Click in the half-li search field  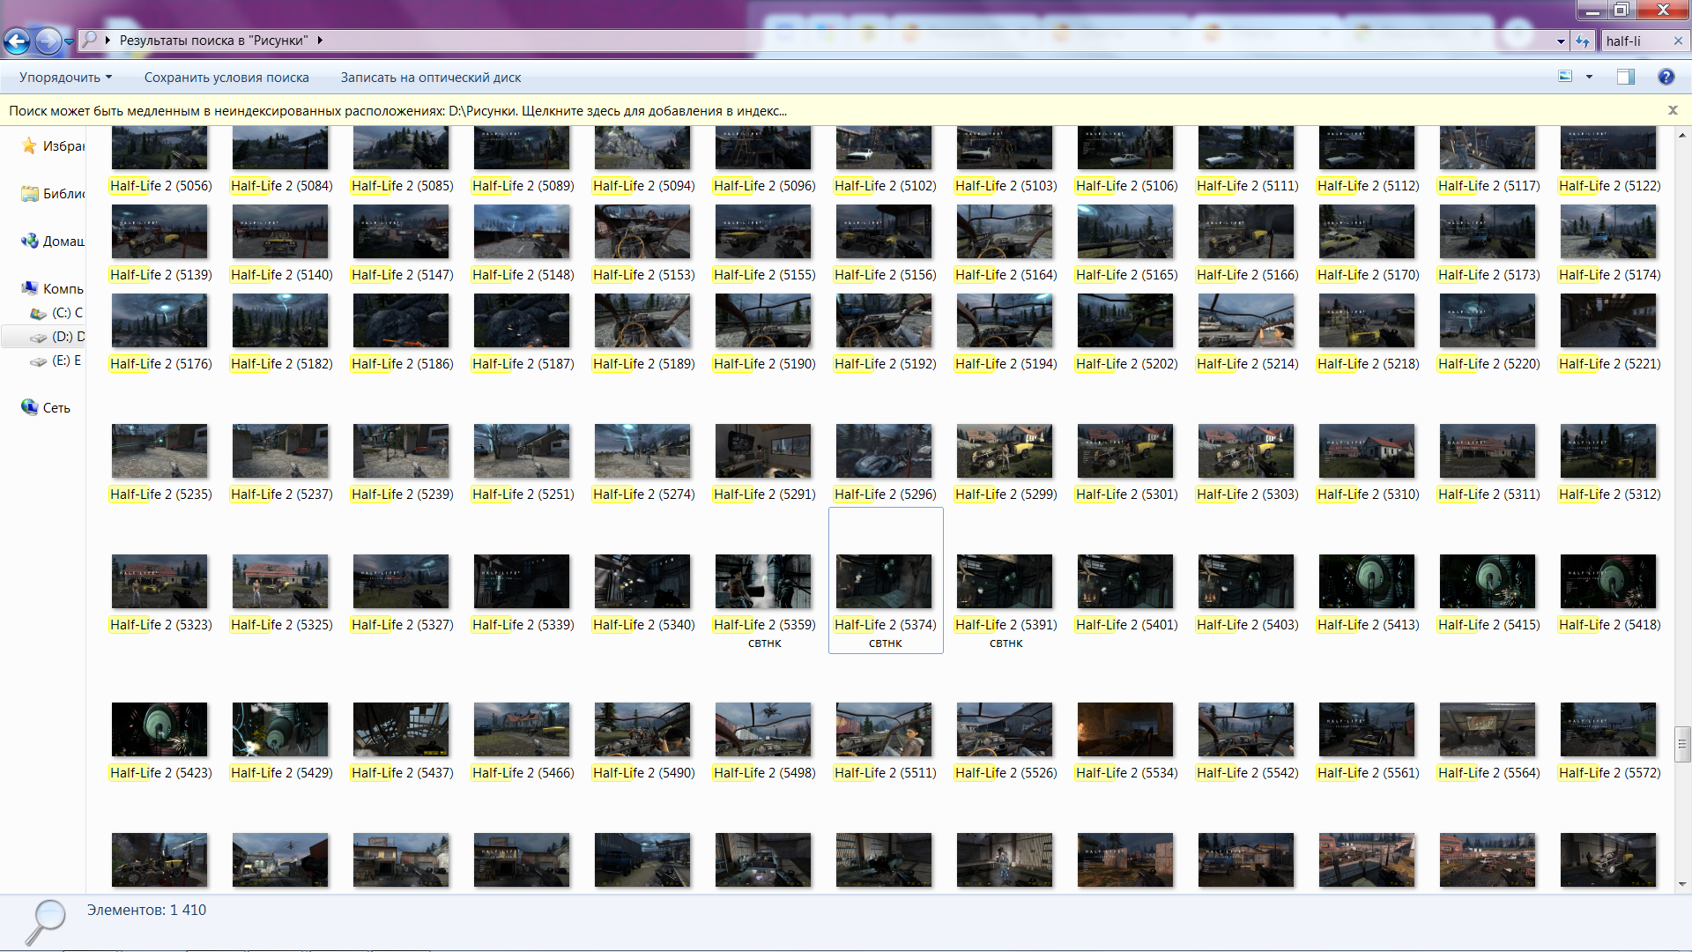(1632, 41)
